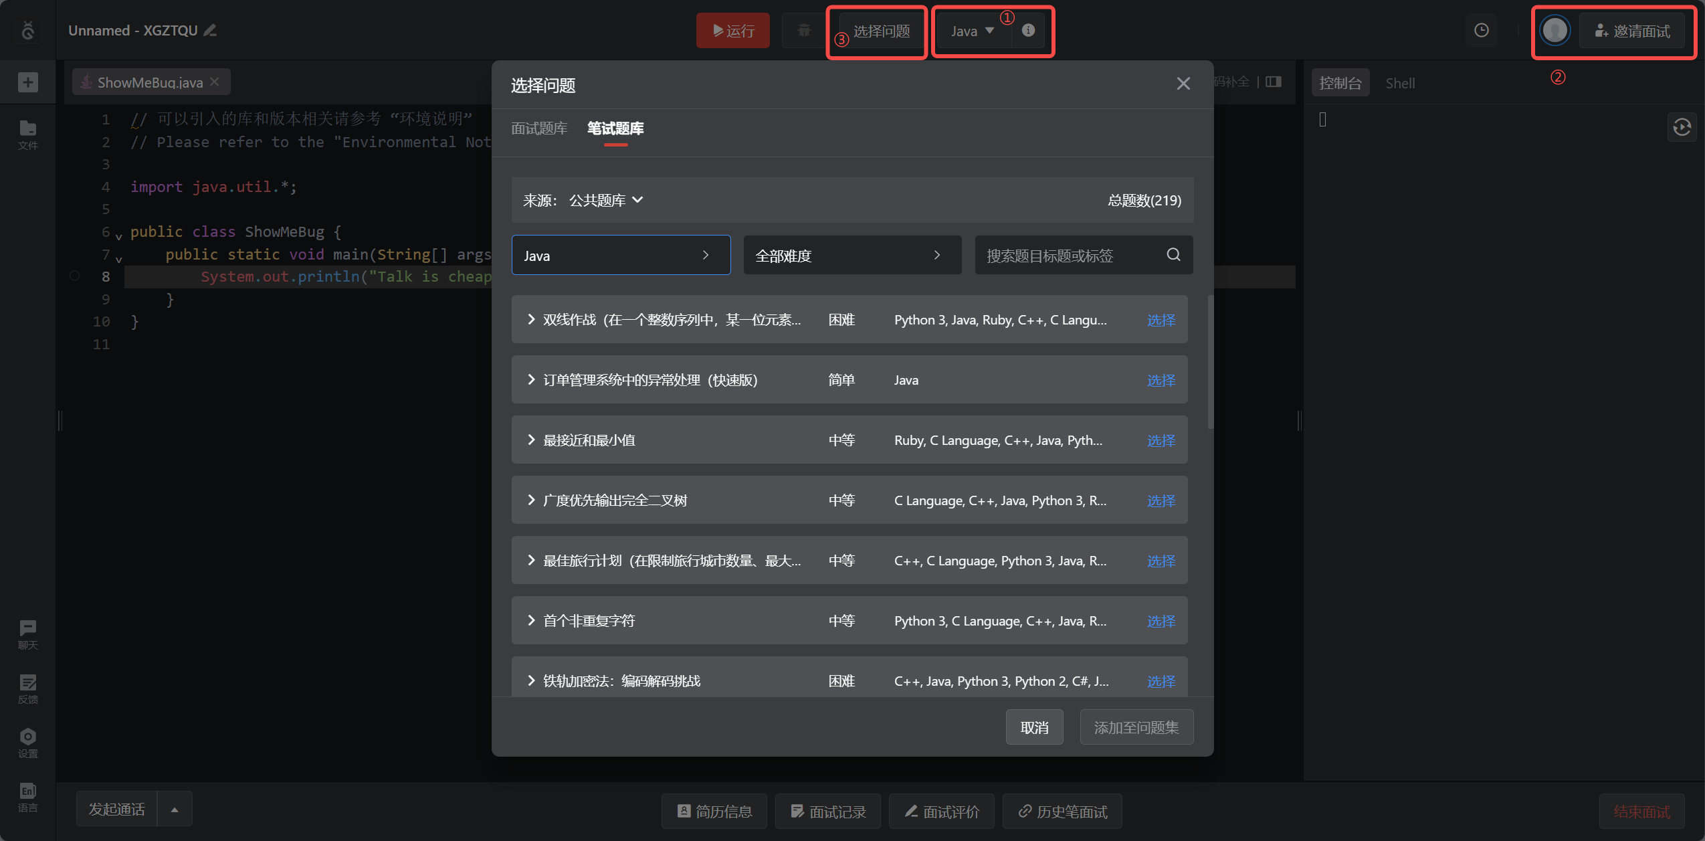
Task: Switch to the Shell tab
Action: click(x=1399, y=83)
